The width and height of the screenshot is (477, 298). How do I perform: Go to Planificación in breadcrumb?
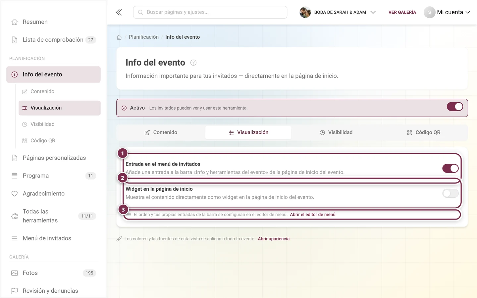[144, 37]
